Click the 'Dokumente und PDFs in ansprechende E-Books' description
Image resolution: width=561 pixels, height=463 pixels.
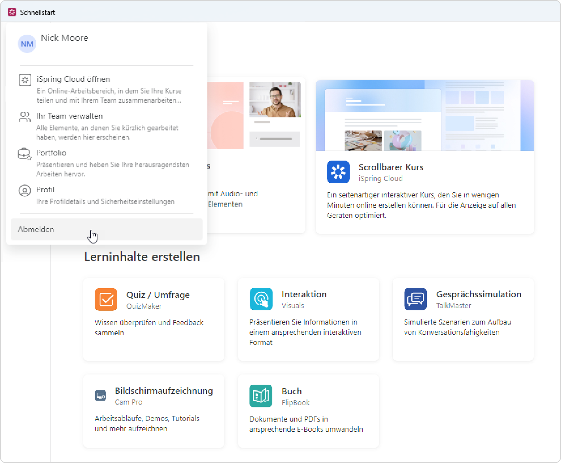point(306,424)
